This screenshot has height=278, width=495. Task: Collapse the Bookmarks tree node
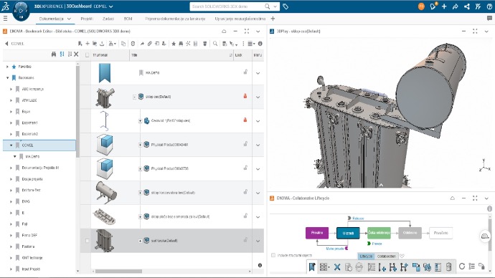[7, 78]
